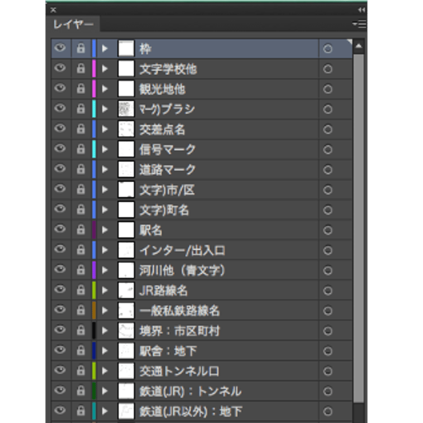Hide the 文字学校他 layer
This screenshot has height=423, width=423.
click(60, 68)
